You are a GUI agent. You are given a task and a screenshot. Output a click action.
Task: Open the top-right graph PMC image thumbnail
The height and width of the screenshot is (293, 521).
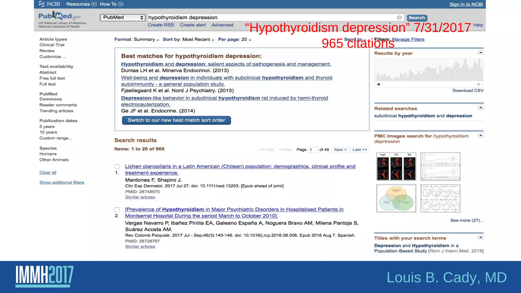coord(440,167)
